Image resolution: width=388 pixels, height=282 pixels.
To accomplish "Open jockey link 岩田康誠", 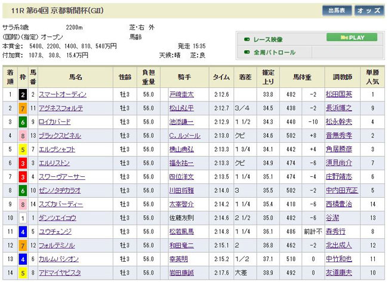I will (181, 272).
